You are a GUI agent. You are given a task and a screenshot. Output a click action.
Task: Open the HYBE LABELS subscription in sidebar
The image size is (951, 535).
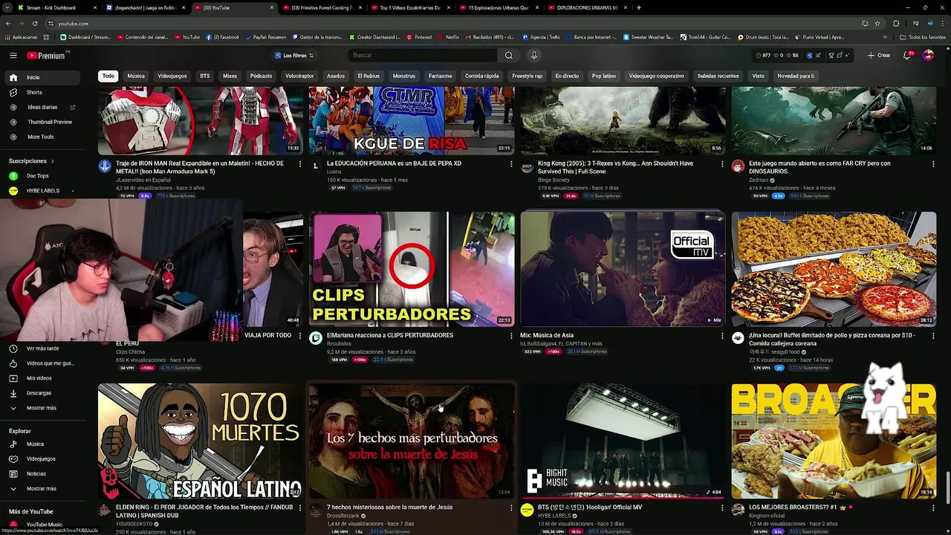[42, 191]
